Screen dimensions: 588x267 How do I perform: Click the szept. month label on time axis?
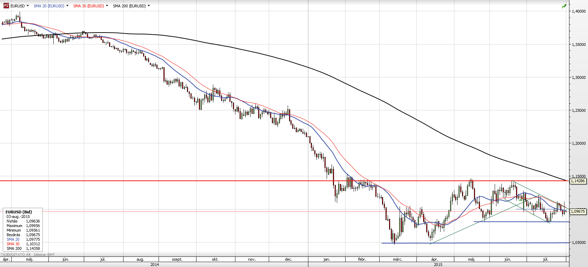[x=177, y=259]
